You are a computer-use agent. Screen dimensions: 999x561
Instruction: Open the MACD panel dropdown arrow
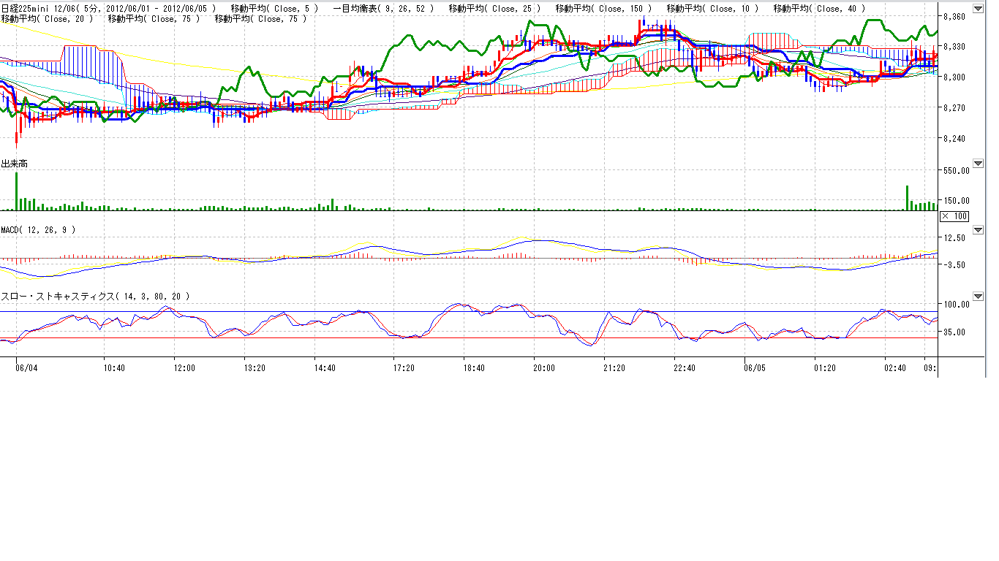978,229
